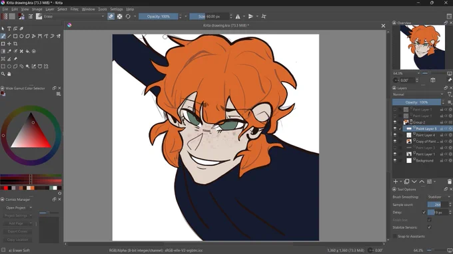453x254 pixels.
Task: Duplicate layer using the copy icon
Action: pos(407,182)
